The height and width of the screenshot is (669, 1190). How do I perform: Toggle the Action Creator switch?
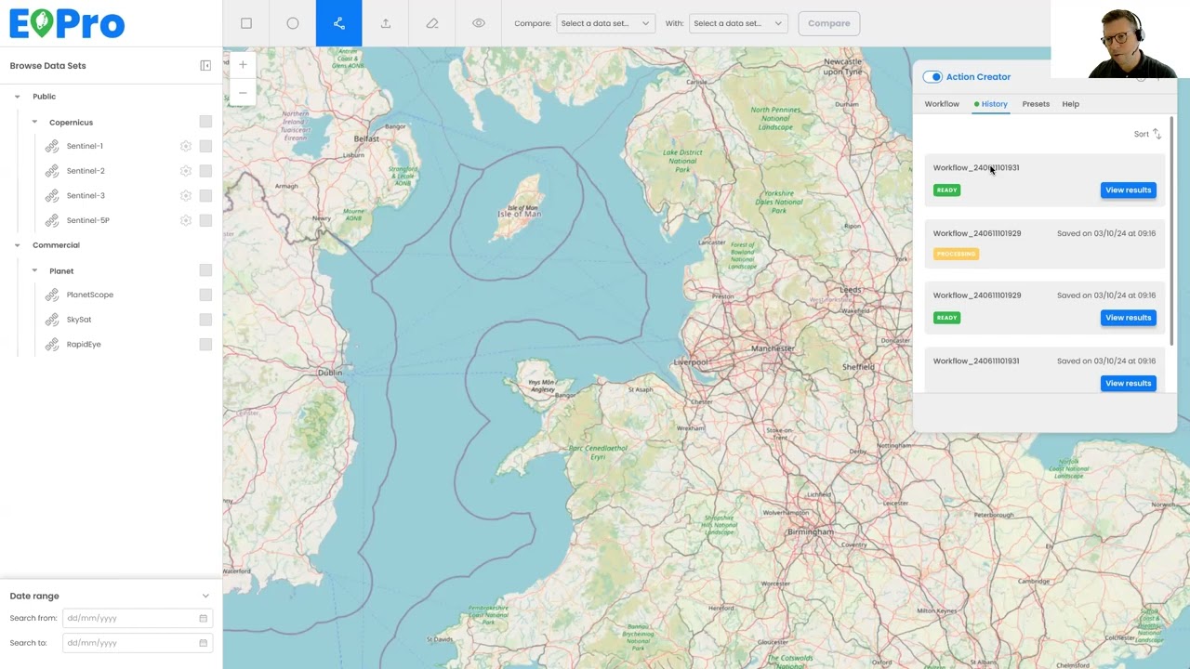tap(932, 77)
